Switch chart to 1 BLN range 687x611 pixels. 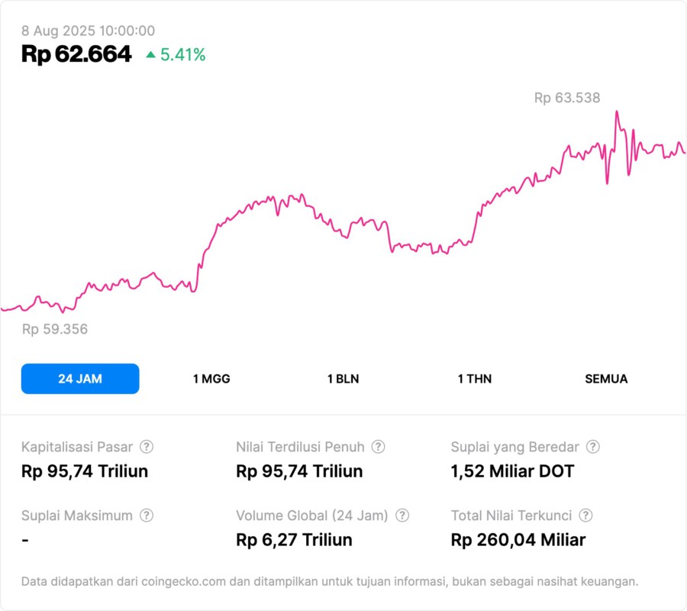[343, 379]
